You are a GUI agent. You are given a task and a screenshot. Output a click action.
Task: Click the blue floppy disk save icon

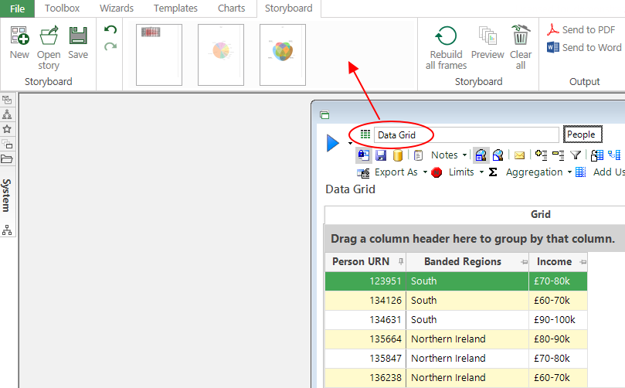click(381, 155)
